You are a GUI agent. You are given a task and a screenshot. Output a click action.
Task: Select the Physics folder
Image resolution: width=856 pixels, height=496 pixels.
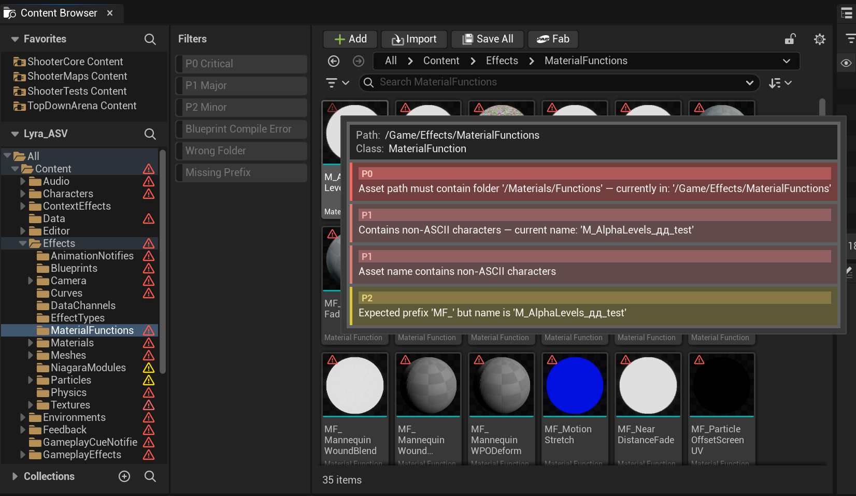click(68, 392)
